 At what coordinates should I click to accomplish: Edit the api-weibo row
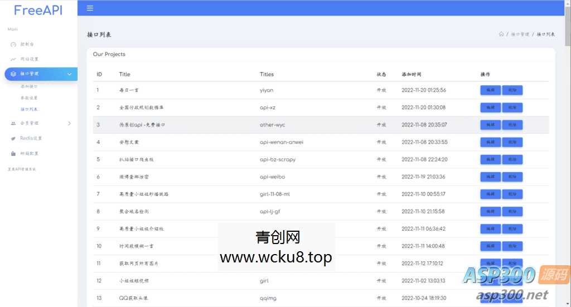(x=491, y=177)
